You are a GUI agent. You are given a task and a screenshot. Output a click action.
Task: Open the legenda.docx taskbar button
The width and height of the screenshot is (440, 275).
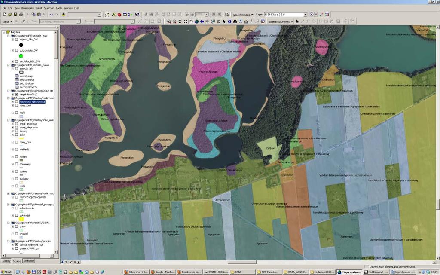click(403, 272)
